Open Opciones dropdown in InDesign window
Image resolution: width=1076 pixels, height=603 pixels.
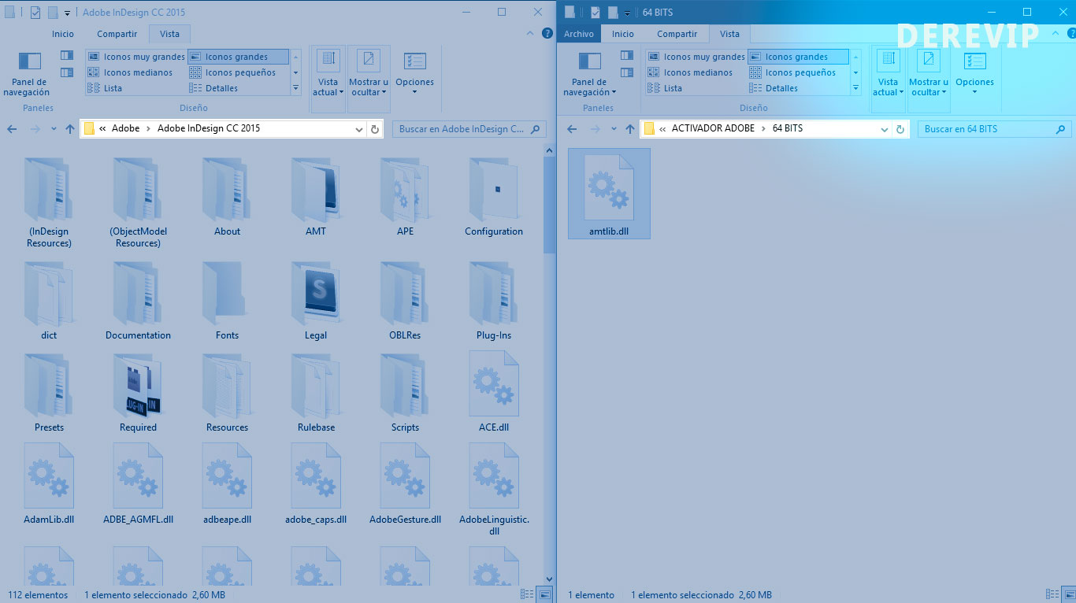click(x=414, y=73)
